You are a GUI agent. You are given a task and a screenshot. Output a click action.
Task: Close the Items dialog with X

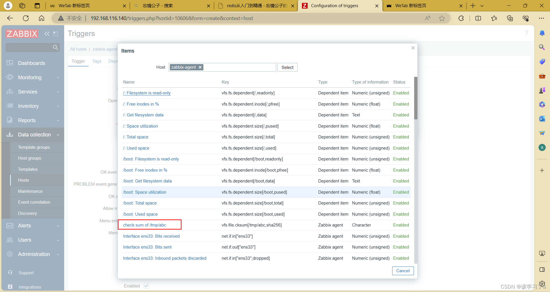[413, 48]
